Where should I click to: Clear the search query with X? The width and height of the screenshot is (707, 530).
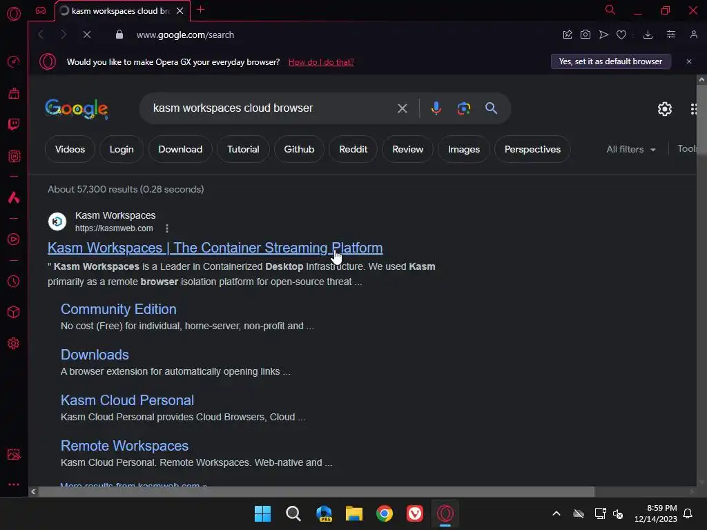point(403,108)
